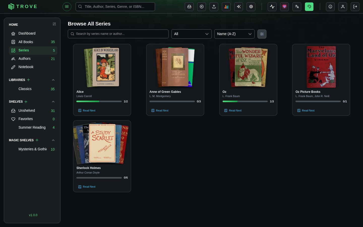
Task: Open Notebook in sidebar
Action: tap(33, 67)
